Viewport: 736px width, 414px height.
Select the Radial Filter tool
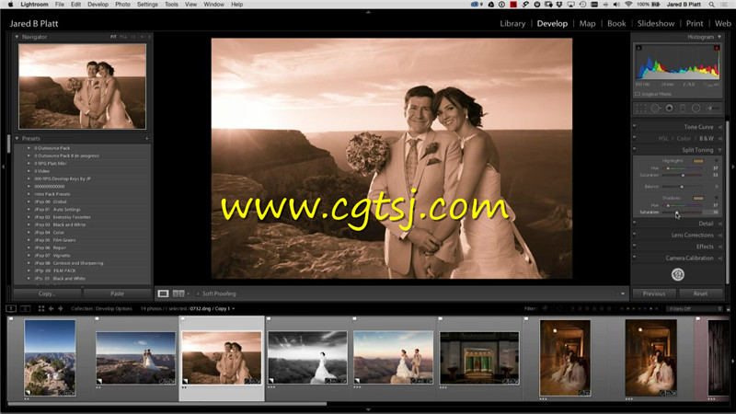pyautogui.click(x=696, y=109)
